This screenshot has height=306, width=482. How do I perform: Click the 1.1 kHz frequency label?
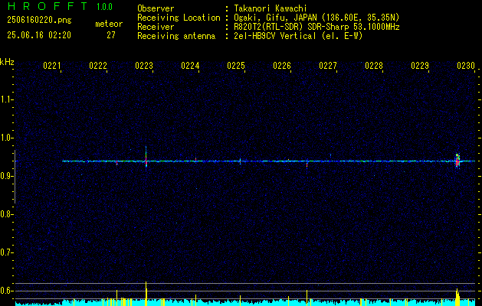pyautogui.click(x=6, y=99)
